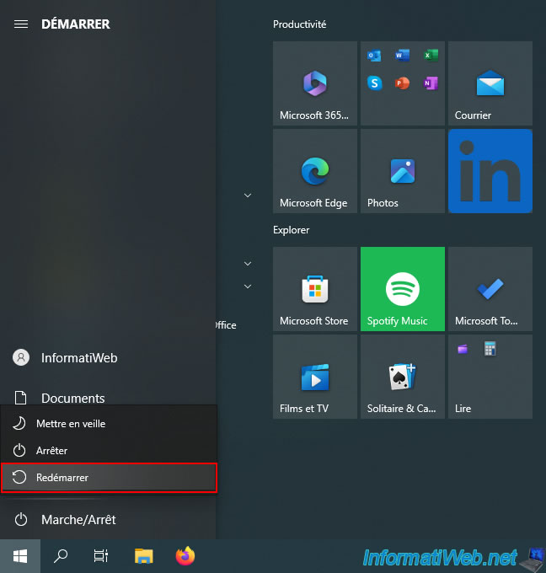Launch Spotify Music tile
The width and height of the screenshot is (546, 573).
pos(402,289)
